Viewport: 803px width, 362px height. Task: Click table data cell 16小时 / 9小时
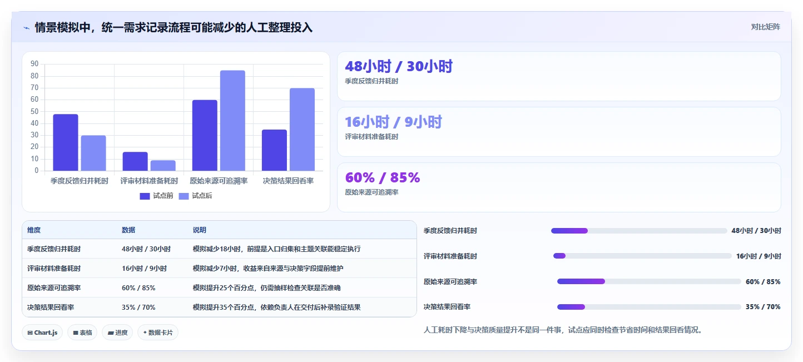[144, 269]
